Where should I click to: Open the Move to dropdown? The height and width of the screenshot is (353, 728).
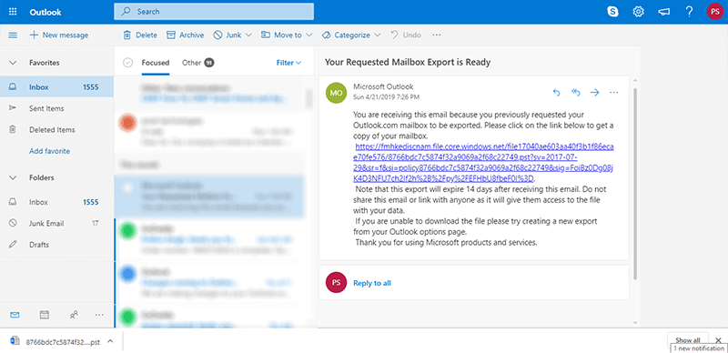click(x=286, y=35)
